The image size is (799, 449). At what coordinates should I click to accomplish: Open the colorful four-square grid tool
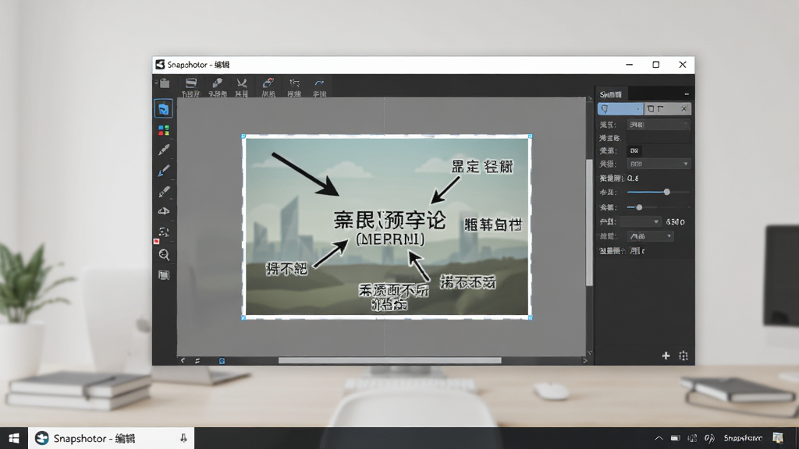[x=164, y=130]
